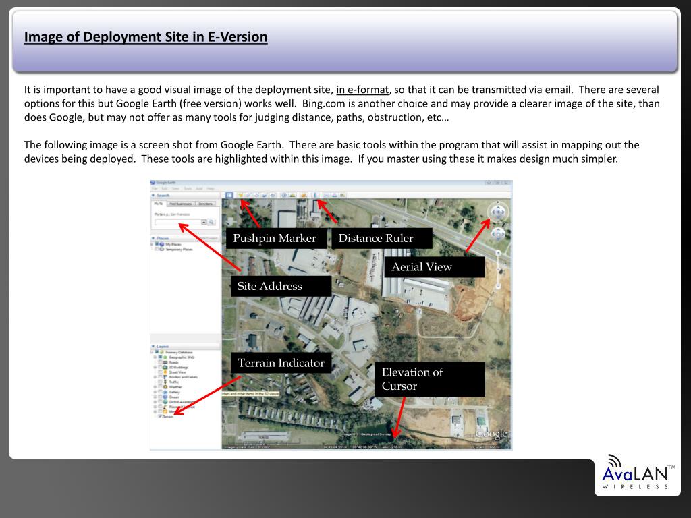The width and height of the screenshot is (691, 518).
Task: Click the zoom slider track in map
Action: pyautogui.click(x=499, y=269)
